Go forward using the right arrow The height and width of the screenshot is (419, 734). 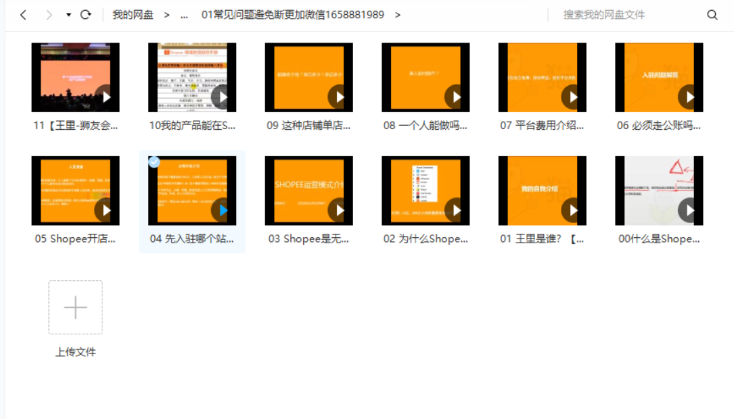(x=49, y=15)
